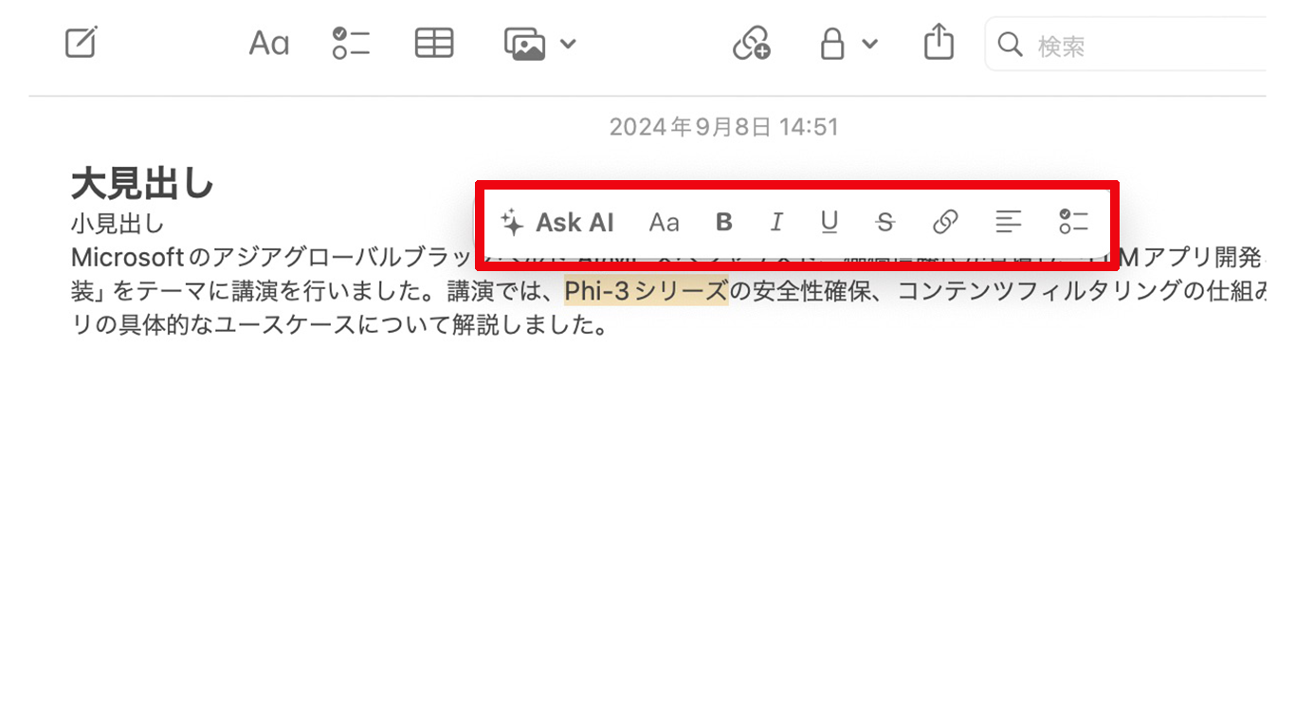1295x728 pixels.
Task: Open the photo media dropdown
Action: [x=539, y=44]
